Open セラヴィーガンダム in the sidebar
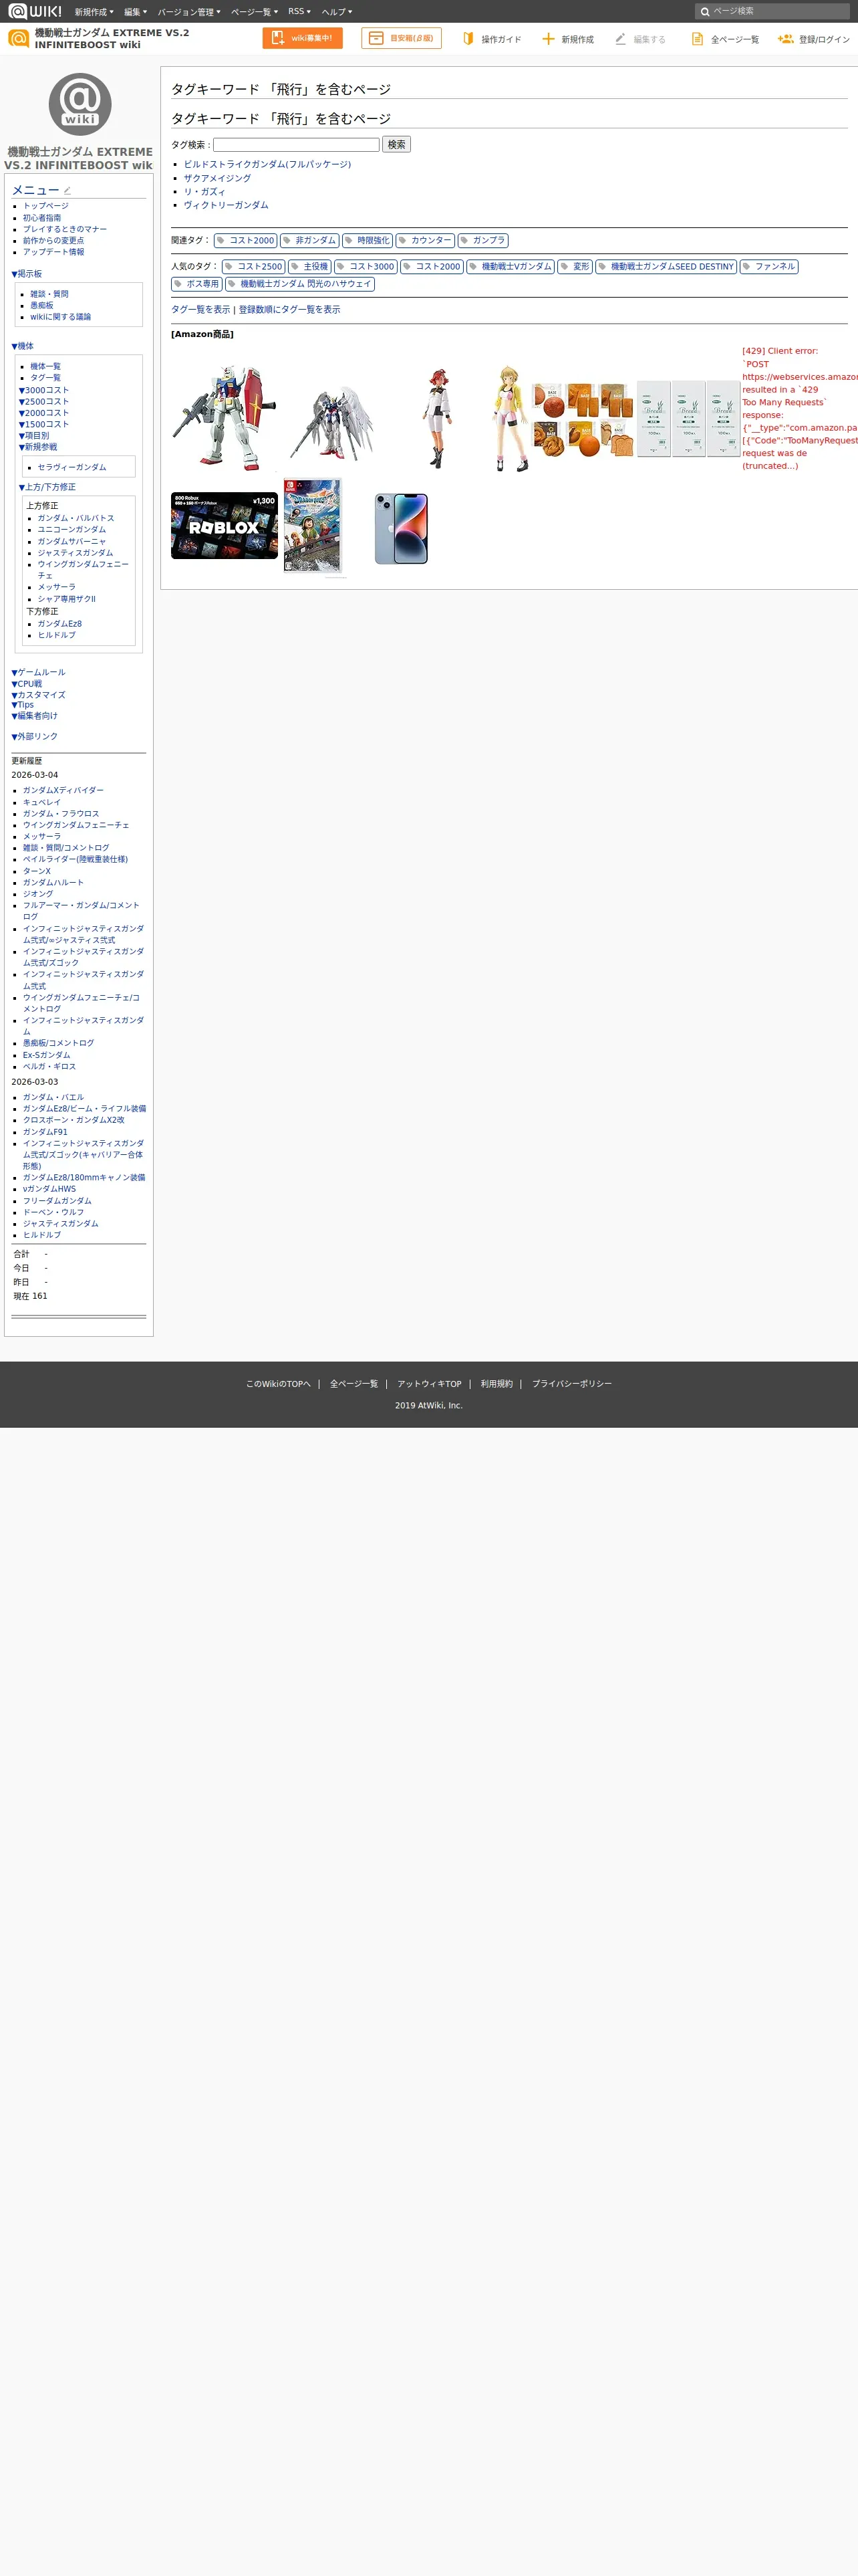858x2576 pixels. tap(72, 467)
